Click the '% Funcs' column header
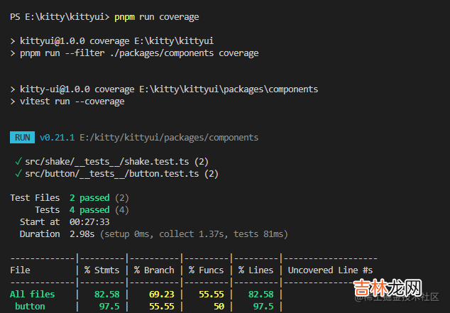The width and height of the screenshot is (450, 313). click(x=206, y=270)
